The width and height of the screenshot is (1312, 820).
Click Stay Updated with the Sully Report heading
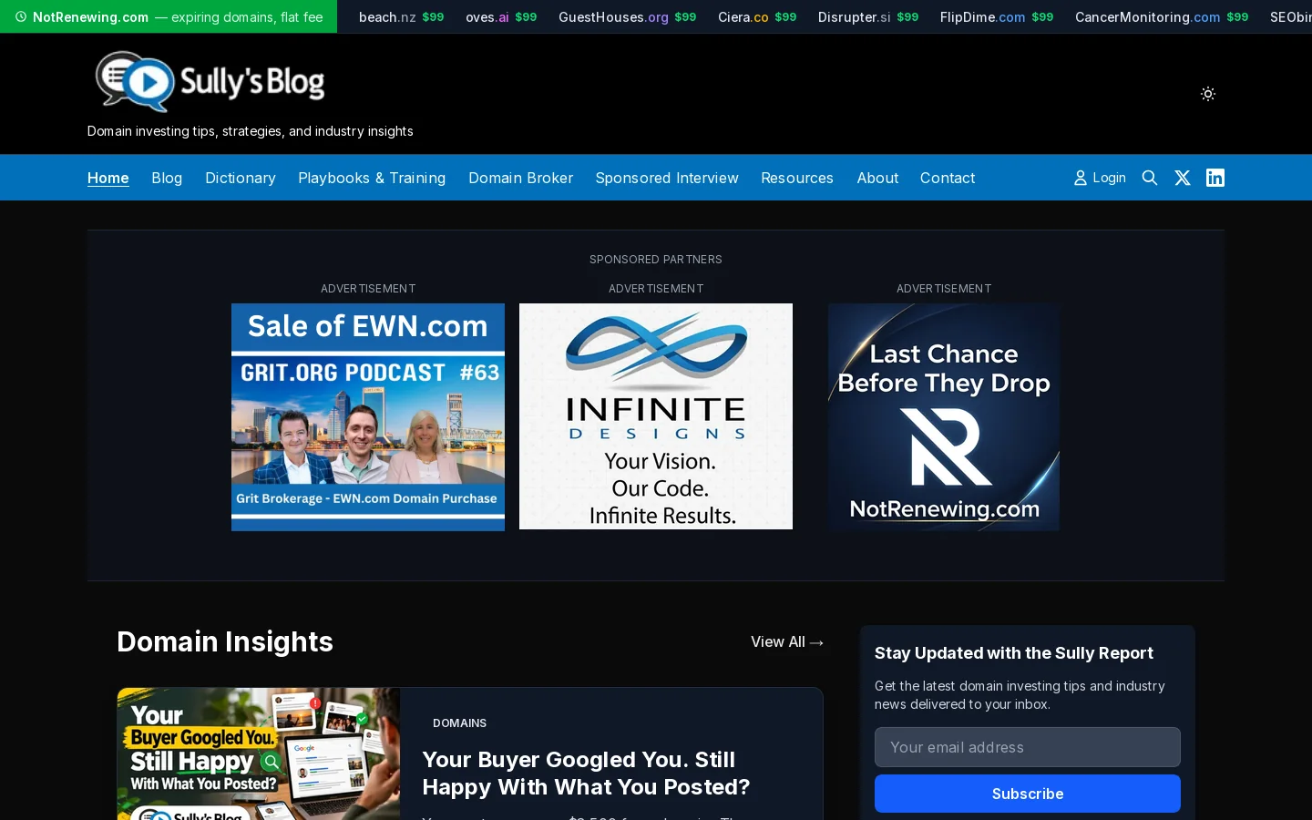point(1014,652)
